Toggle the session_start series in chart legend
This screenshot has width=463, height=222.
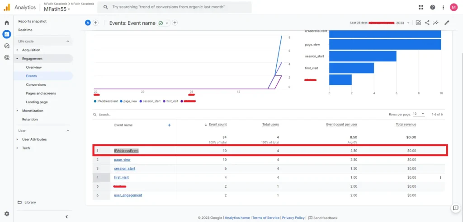151,101
